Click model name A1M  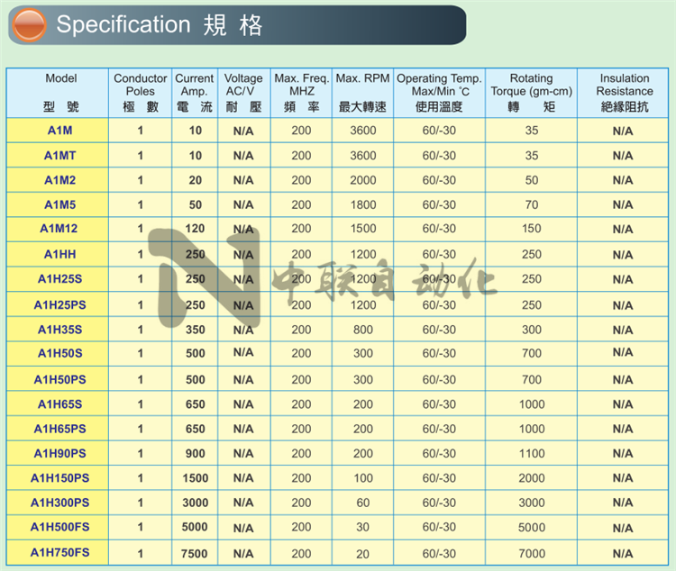pos(59,131)
